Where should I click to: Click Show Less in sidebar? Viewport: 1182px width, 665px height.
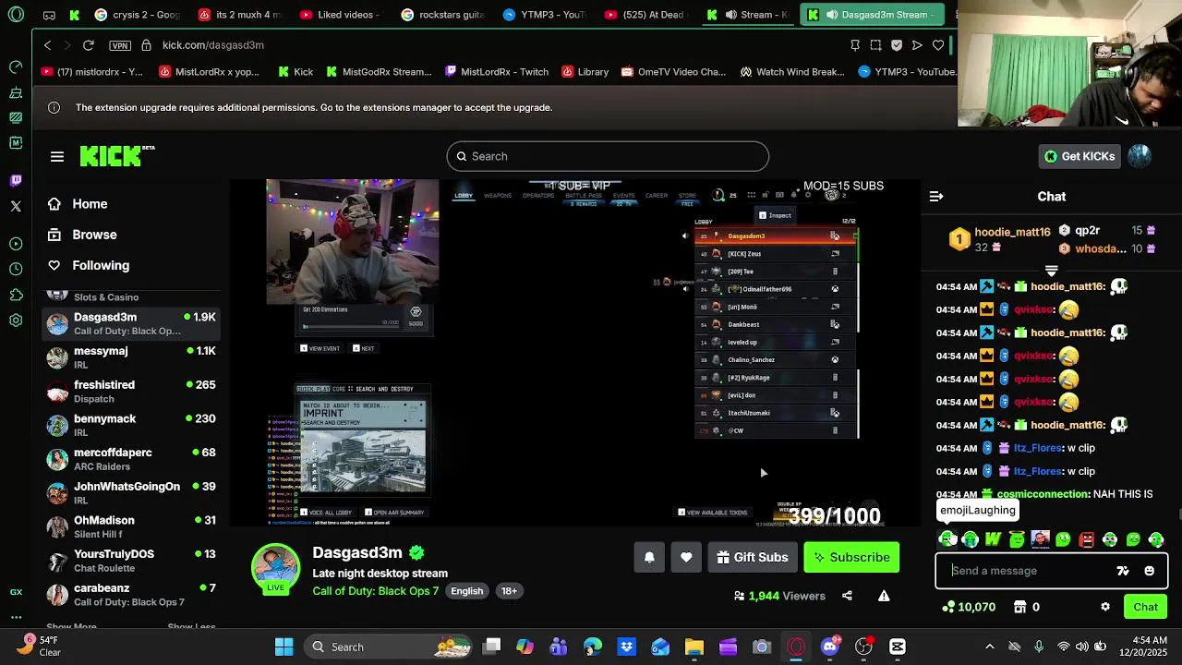191,627
